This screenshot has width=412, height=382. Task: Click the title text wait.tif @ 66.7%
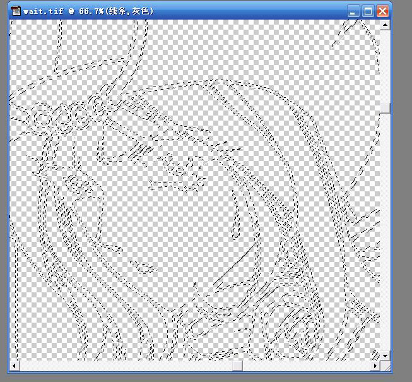63,11
